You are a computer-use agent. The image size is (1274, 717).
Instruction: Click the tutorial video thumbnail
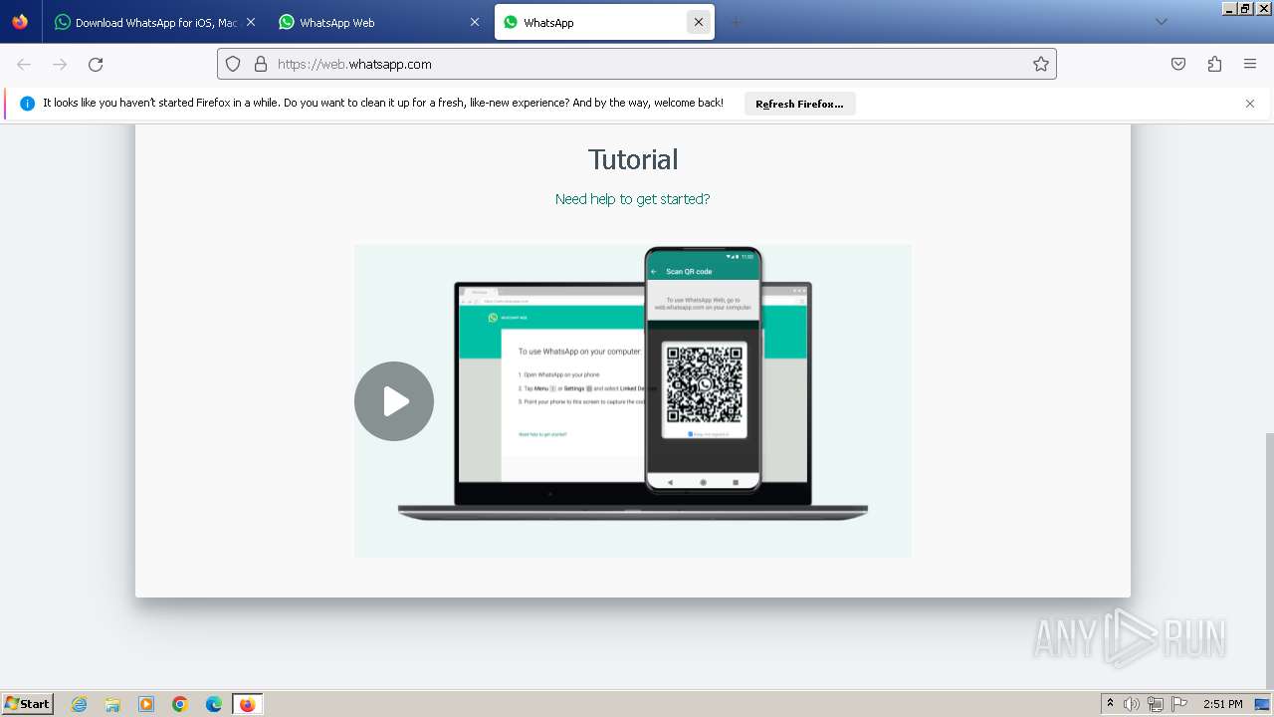633,400
